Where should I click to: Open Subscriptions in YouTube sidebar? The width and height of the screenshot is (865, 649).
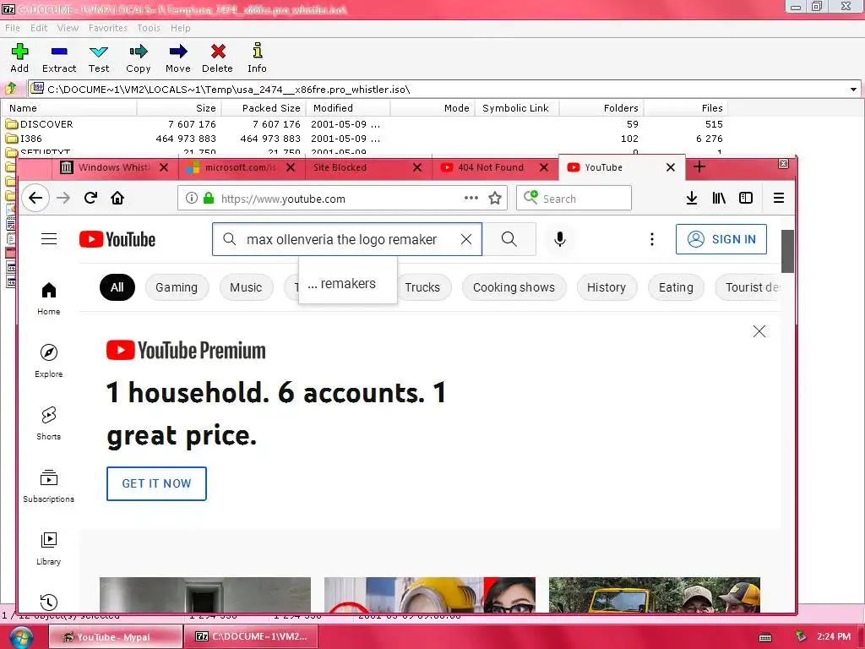pyautogui.click(x=48, y=486)
